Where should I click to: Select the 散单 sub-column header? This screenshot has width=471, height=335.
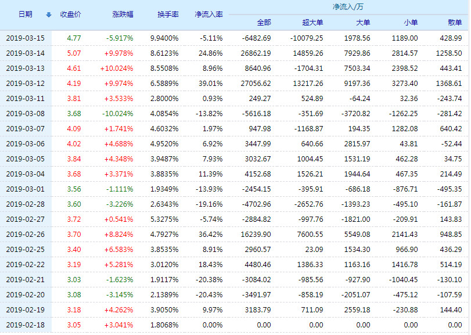click(455, 22)
